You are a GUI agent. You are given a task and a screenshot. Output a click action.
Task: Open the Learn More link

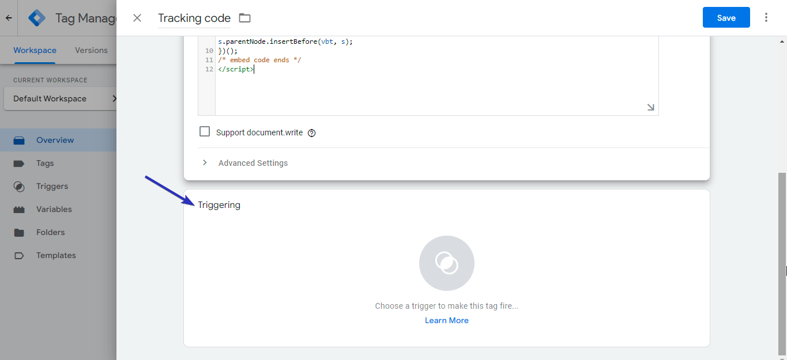(447, 320)
